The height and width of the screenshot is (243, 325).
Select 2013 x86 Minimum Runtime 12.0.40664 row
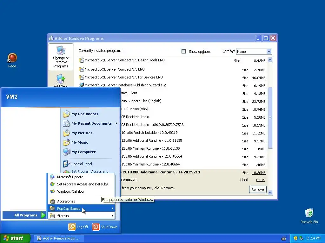point(194,164)
